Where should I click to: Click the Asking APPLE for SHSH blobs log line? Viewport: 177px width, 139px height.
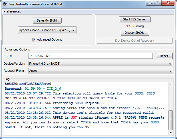(x=85, y=108)
